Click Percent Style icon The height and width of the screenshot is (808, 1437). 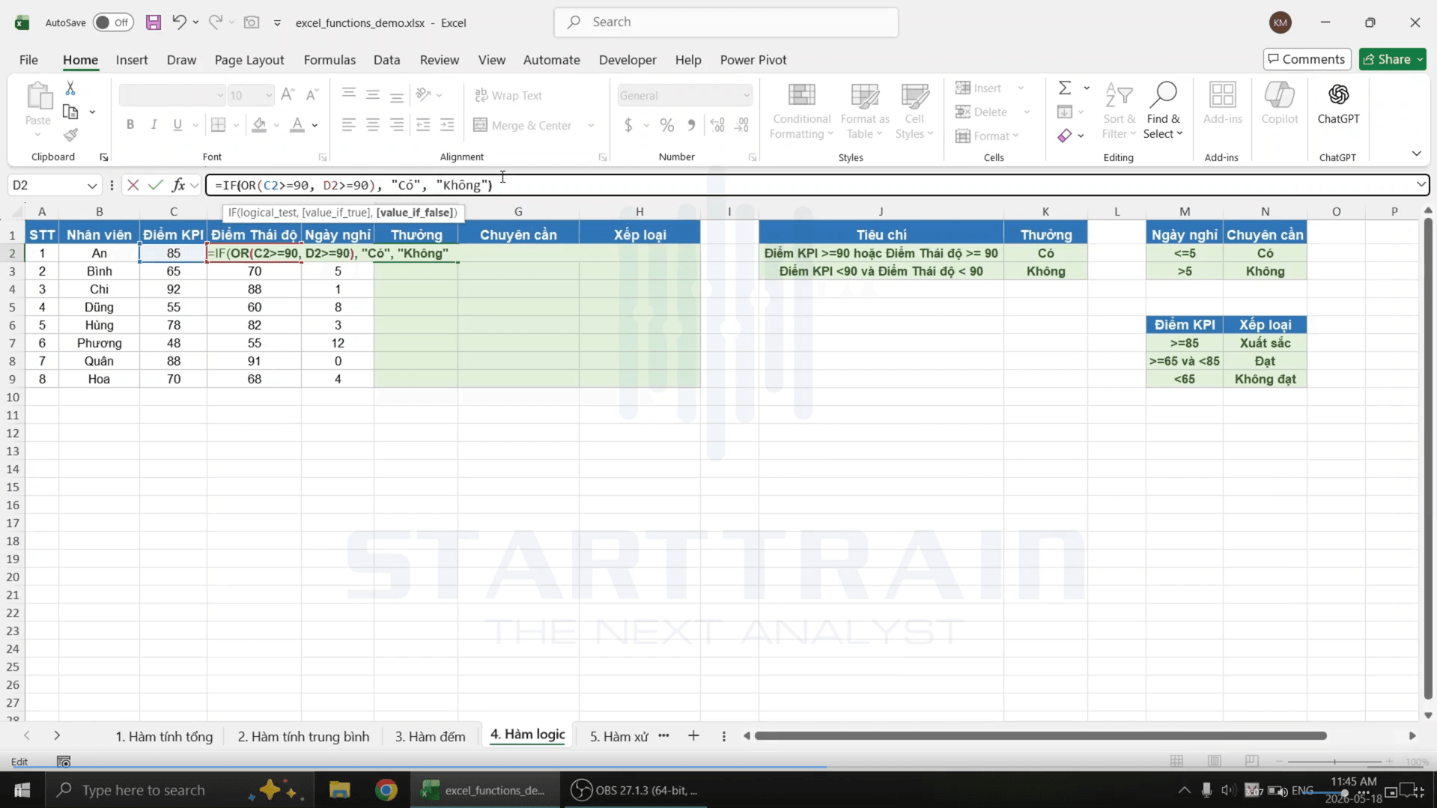666,125
